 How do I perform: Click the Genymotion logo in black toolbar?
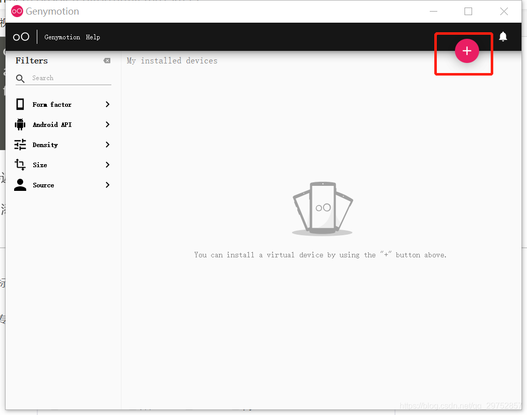[21, 37]
